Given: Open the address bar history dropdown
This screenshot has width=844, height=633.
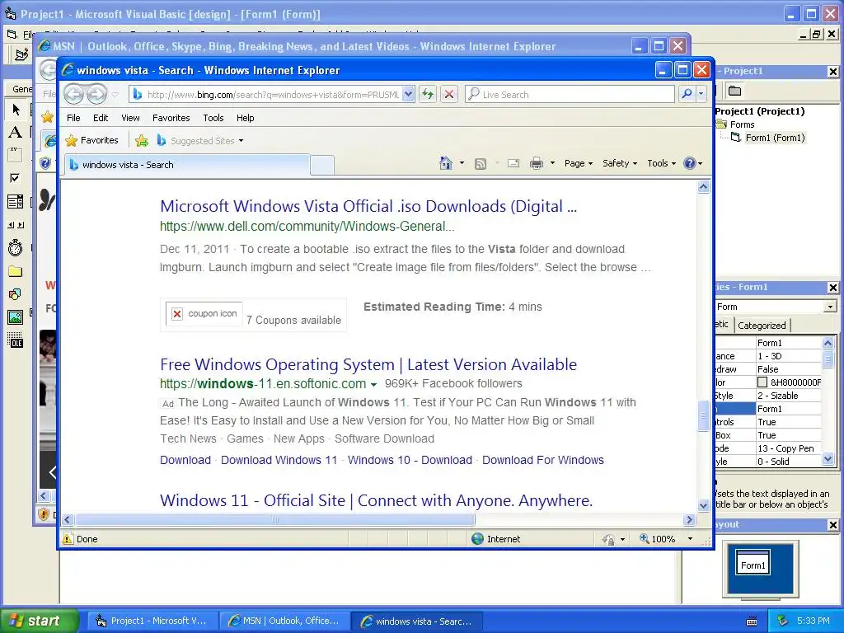Looking at the screenshot, I should click(408, 94).
